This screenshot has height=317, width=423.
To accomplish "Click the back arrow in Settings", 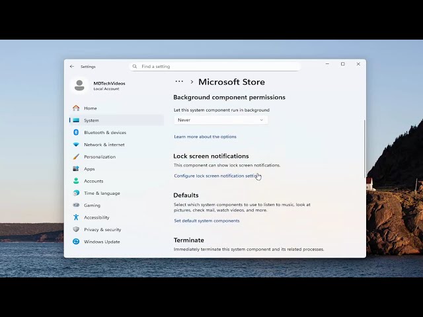I will pyautogui.click(x=72, y=66).
